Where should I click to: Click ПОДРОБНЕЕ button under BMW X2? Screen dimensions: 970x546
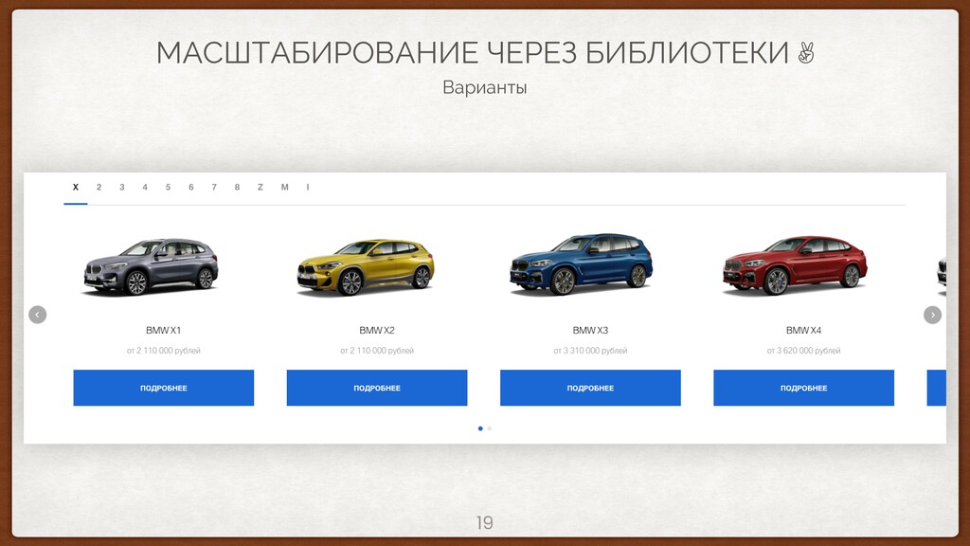pos(377,388)
